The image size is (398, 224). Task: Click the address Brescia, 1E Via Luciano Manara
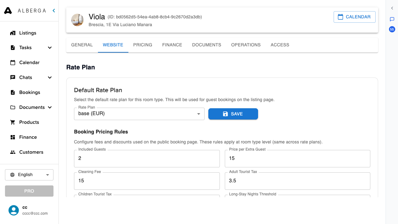(120, 25)
